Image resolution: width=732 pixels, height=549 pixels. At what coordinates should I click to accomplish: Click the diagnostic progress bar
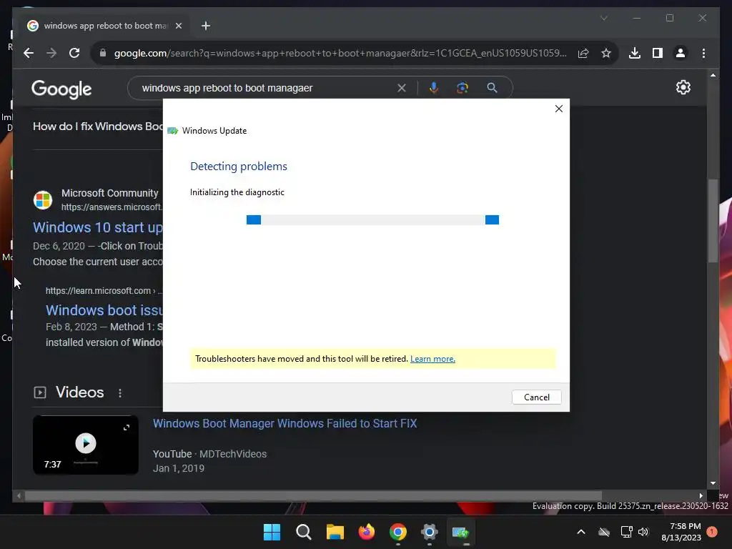372,220
